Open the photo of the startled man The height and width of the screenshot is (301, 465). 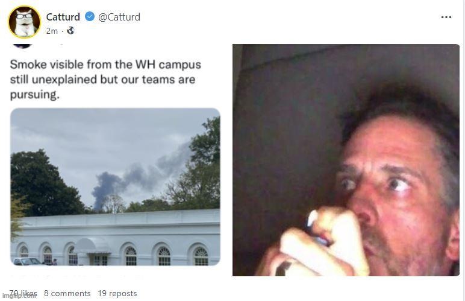click(346, 160)
